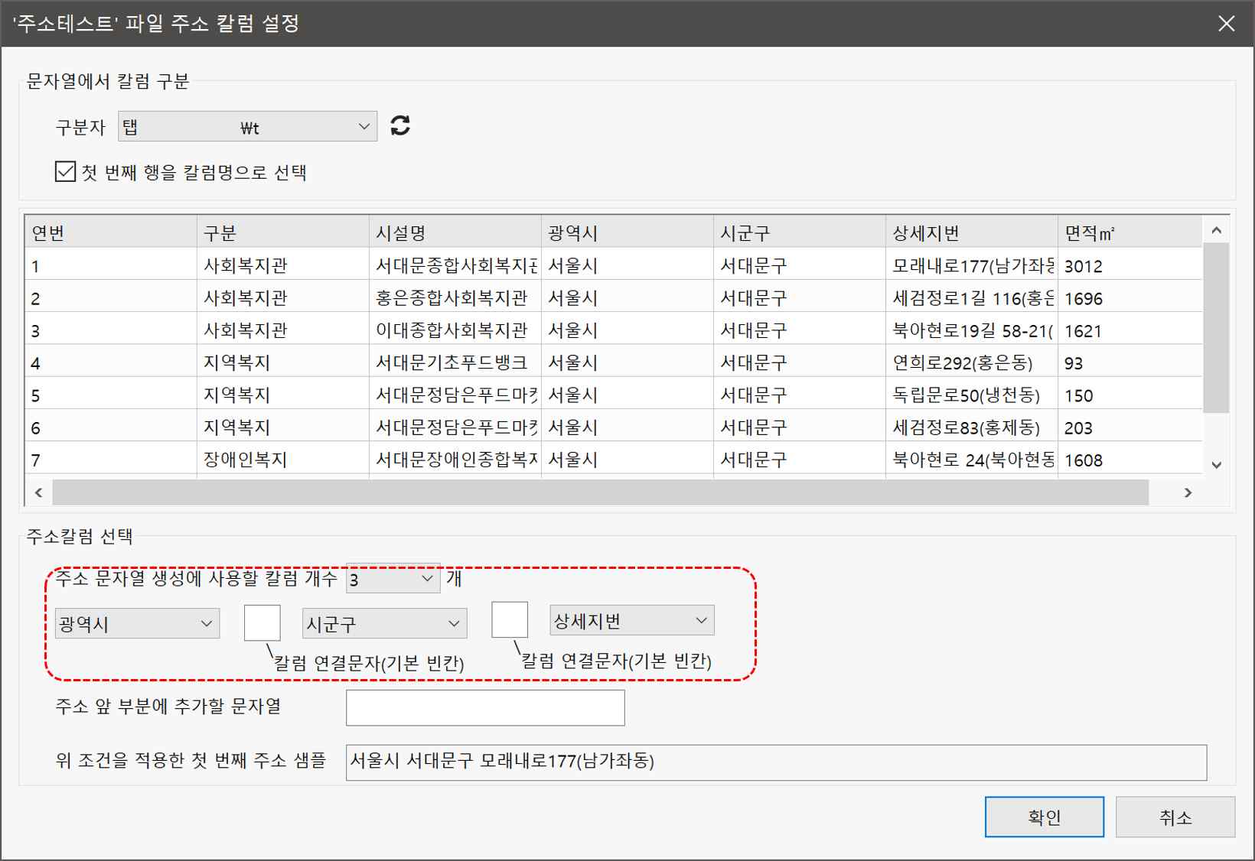The width and height of the screenshot is (1255, 861).
Task: Select area cell 3012
Action: click(1130, 265)
